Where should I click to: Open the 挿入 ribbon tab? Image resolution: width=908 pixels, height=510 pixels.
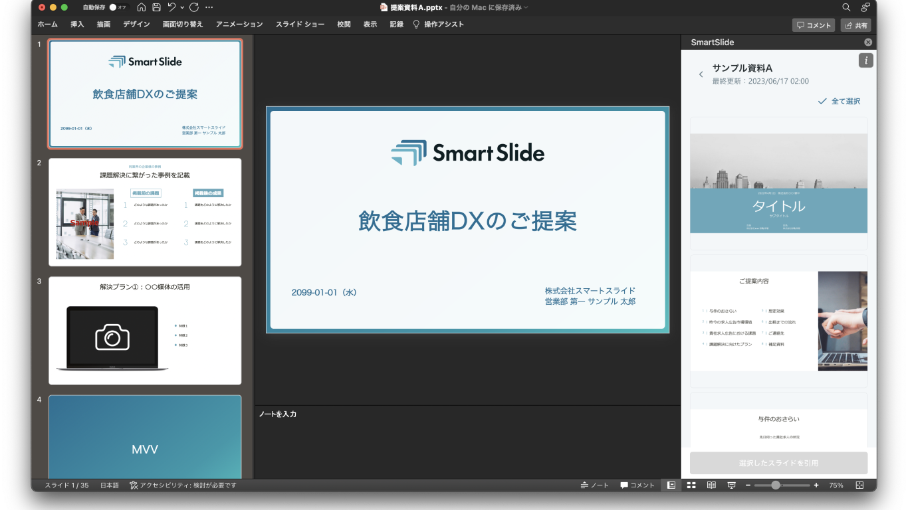77,25
